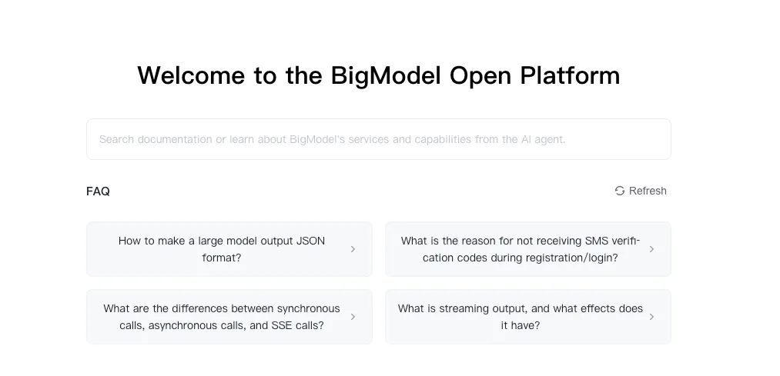Click the word "format?" in the JSON card
The image size is (780, 376).
click(222, 258)
